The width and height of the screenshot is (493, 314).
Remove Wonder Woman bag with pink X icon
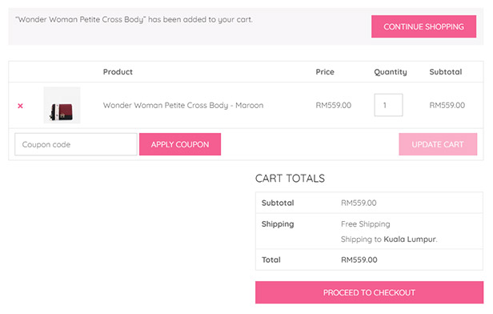(x=21, y=106)
